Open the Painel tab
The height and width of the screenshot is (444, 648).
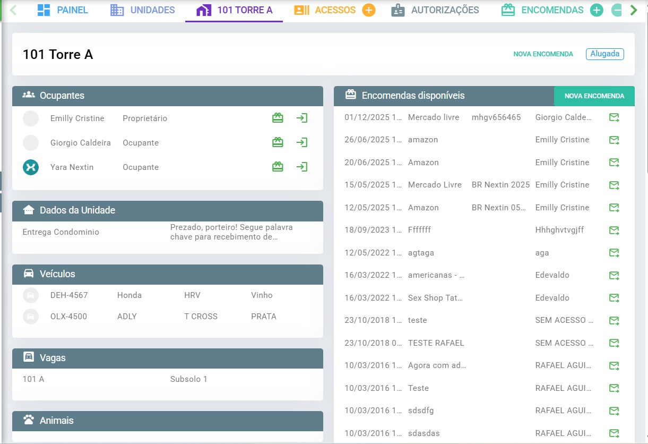63,10
